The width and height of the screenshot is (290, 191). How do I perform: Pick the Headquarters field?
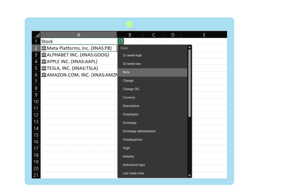coord(153,140)
